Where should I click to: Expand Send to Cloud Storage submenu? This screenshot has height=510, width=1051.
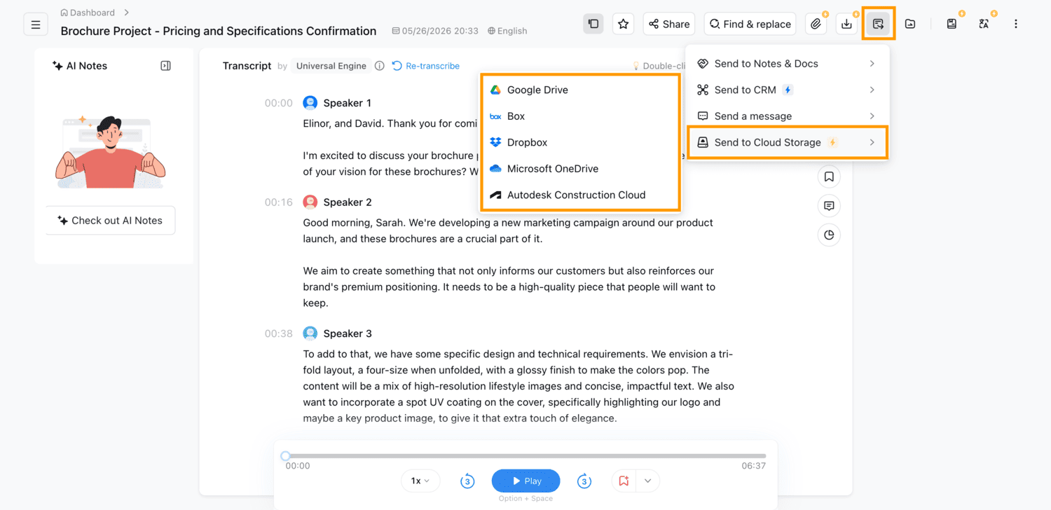coord(788,142)
